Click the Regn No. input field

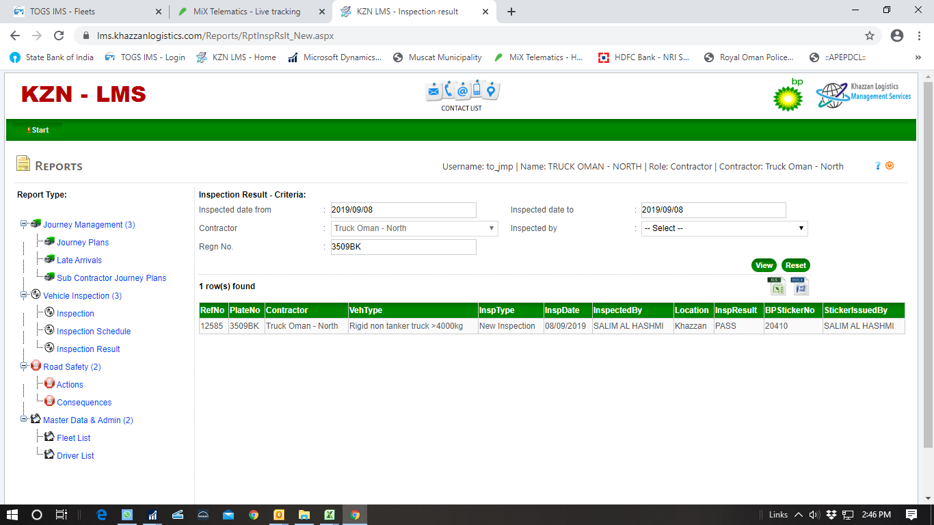[x=402, y=247]
